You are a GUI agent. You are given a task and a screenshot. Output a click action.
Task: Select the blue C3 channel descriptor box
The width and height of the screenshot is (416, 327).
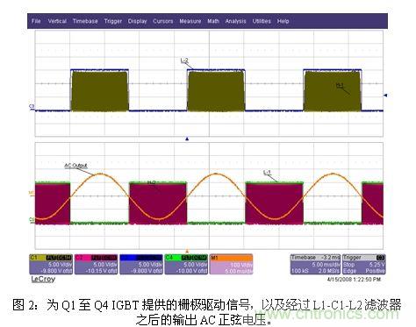pos(141,265)
